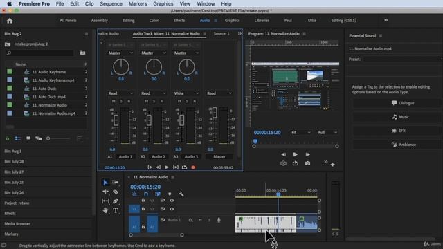Show more workspaces with double chevron

386,20
